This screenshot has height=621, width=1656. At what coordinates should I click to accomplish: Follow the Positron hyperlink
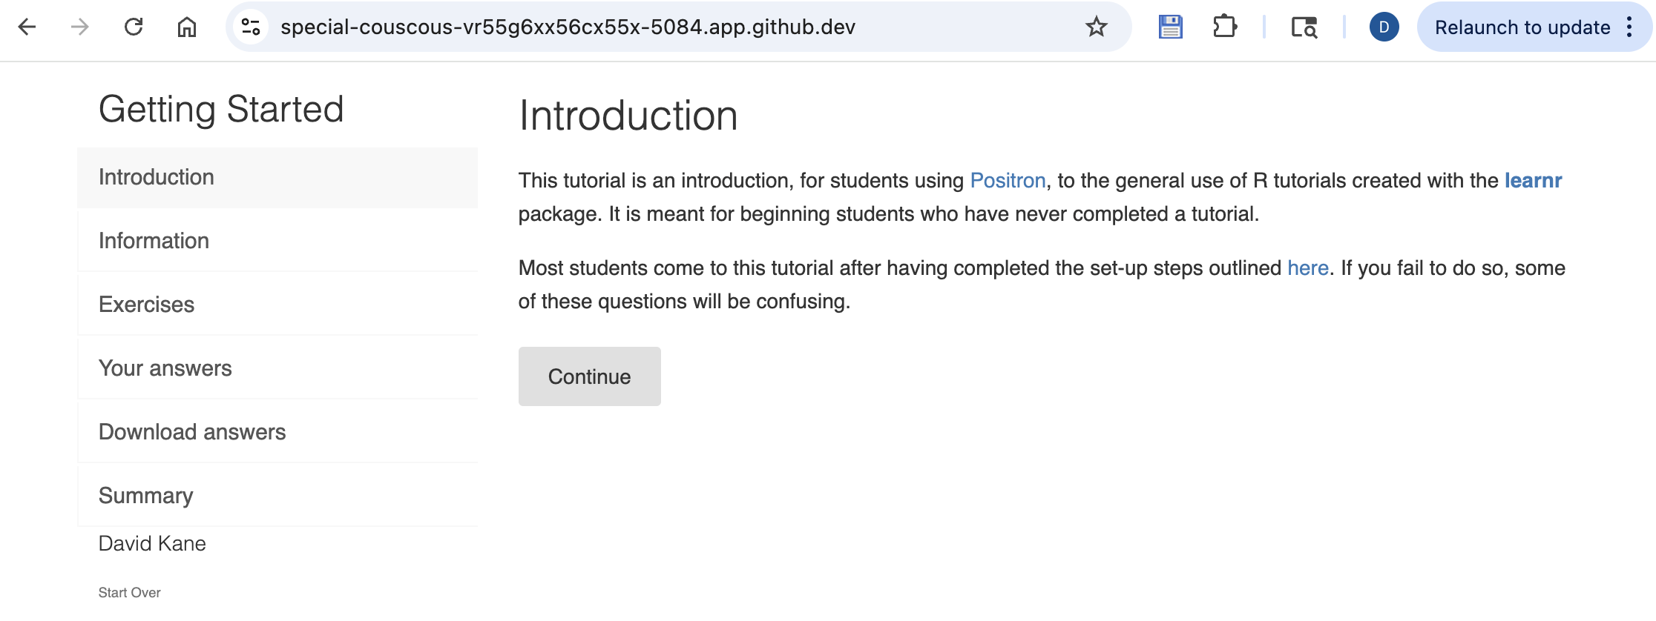point(1008,181)
